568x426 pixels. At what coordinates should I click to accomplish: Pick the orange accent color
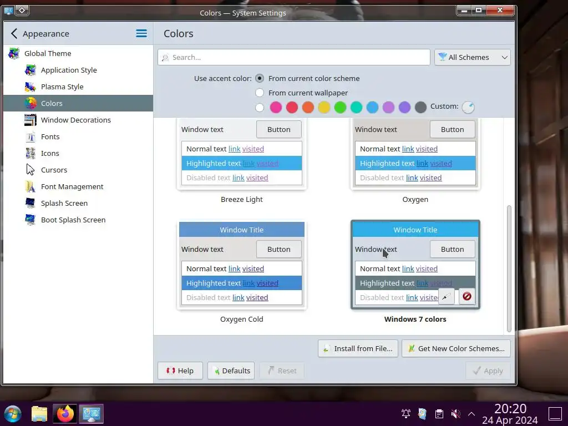(308, 108)
